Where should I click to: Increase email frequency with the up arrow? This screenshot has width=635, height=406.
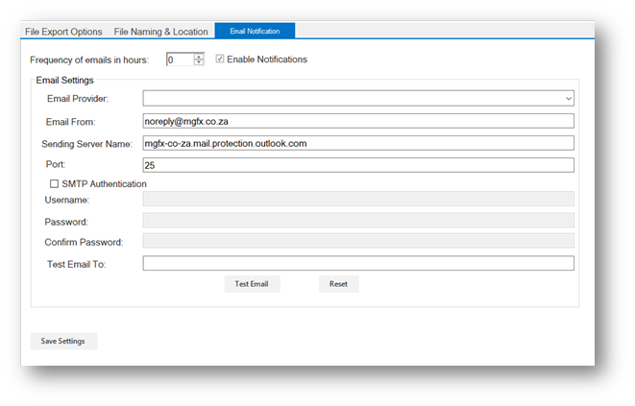coord(199,56)
